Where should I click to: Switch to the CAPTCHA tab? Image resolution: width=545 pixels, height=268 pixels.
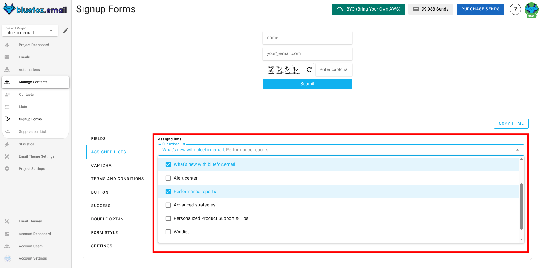pyautogui.click(x=101, y=165)
